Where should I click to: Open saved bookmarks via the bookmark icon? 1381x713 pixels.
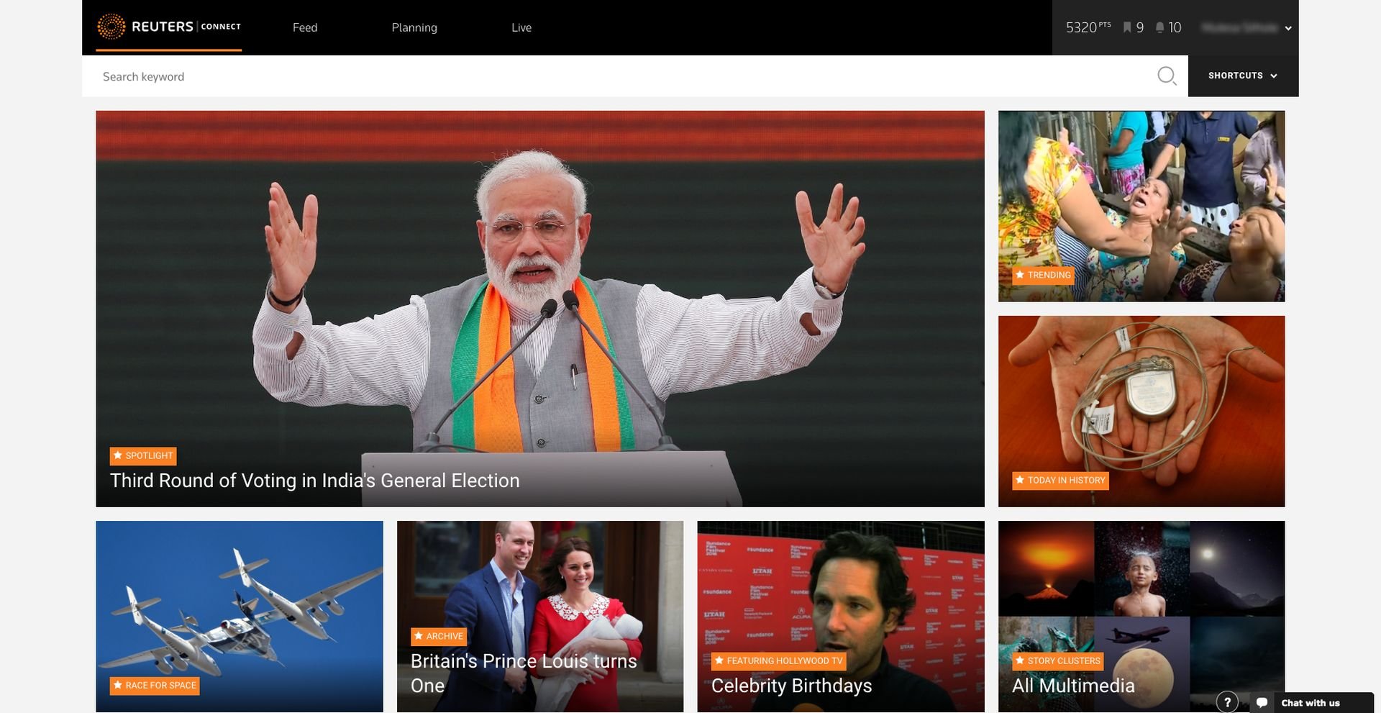tap(1127, 27)
